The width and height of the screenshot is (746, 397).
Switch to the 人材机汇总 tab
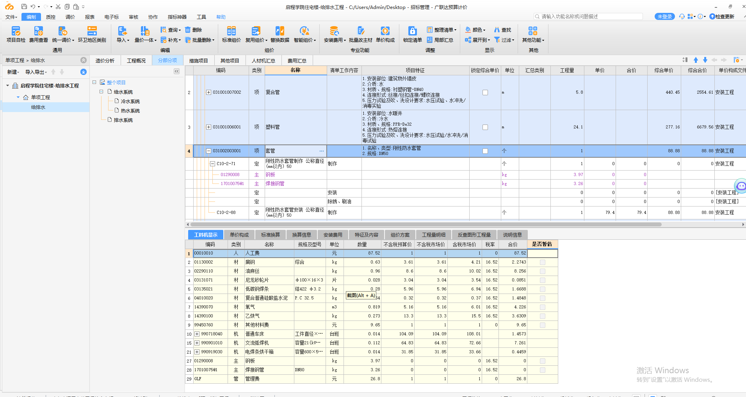264,61
